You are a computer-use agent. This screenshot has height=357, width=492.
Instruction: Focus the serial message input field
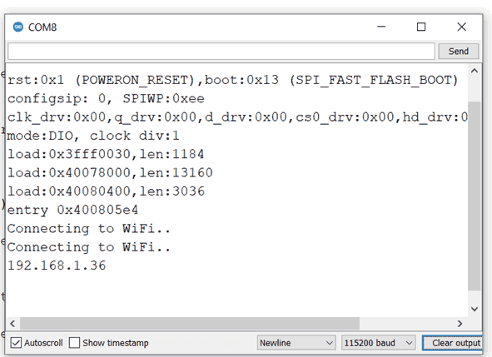click(221, 51)
